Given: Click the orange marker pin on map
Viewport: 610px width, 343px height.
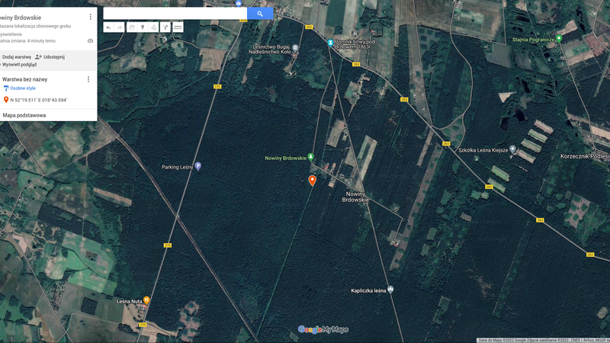Looking at the screenshot, I should pyautogui.click(x=312, y=180).
